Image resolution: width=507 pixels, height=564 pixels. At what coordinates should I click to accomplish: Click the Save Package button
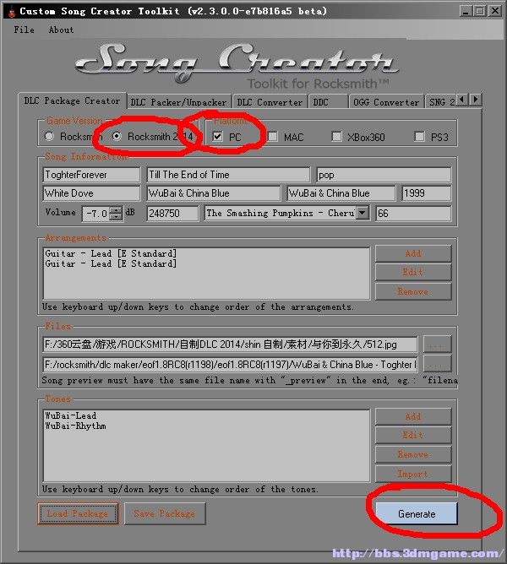165,513
